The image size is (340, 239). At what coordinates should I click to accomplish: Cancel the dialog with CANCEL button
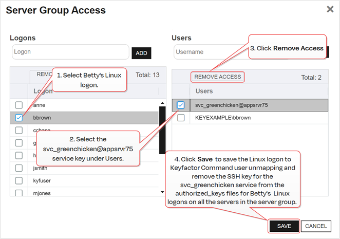316,226
